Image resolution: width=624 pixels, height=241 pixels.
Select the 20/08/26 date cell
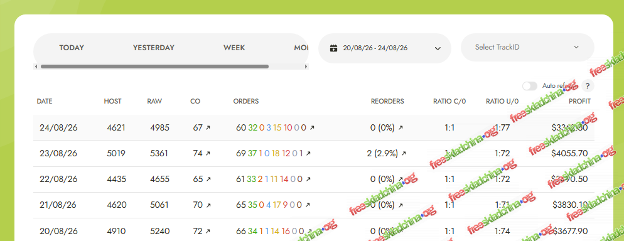[58, 231]
